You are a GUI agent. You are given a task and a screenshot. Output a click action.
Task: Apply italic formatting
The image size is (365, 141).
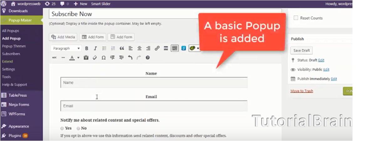95,48
